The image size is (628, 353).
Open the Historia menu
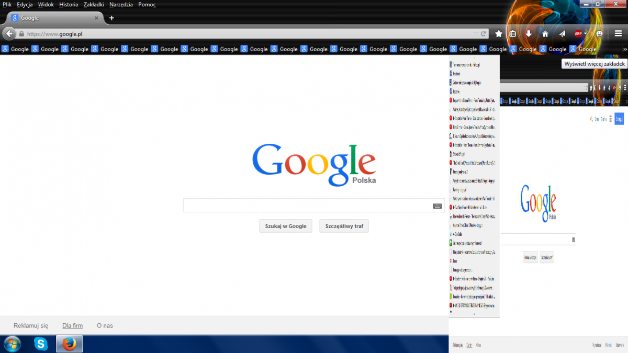[69, 4]
